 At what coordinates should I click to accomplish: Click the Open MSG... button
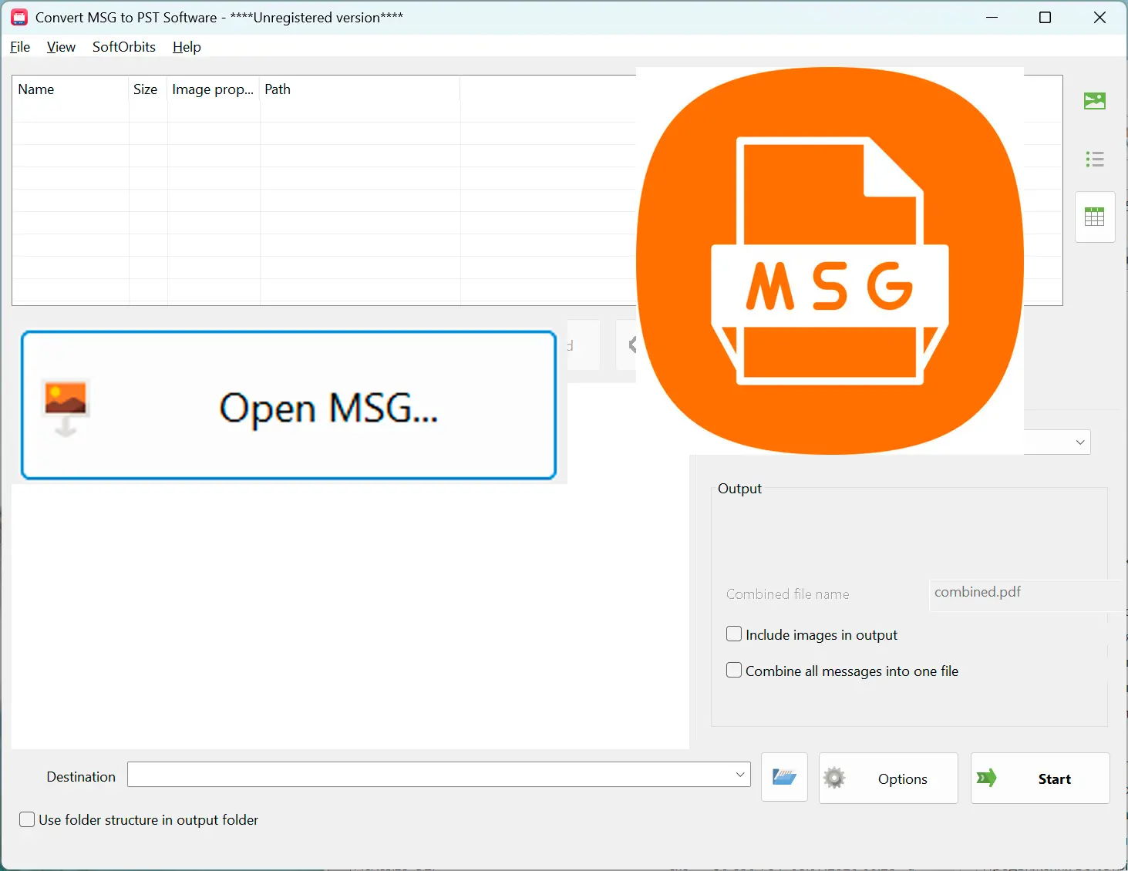[x=289, y=405]
